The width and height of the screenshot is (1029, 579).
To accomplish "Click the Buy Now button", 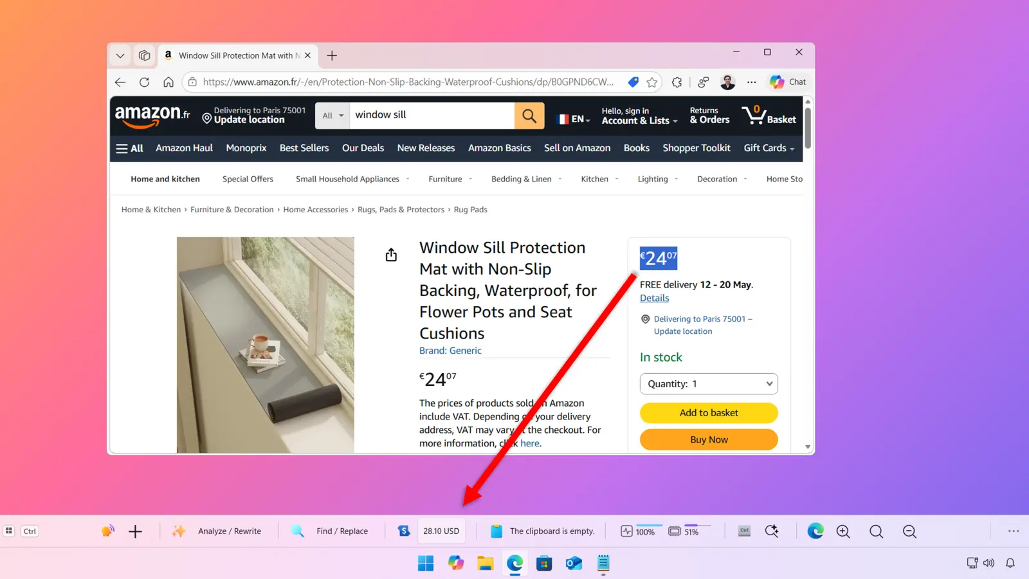I will (709, 440).
